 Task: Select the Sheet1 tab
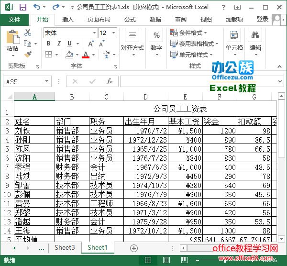[x=98, y=248]
